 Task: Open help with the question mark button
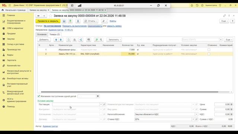(x=232, y=21)
